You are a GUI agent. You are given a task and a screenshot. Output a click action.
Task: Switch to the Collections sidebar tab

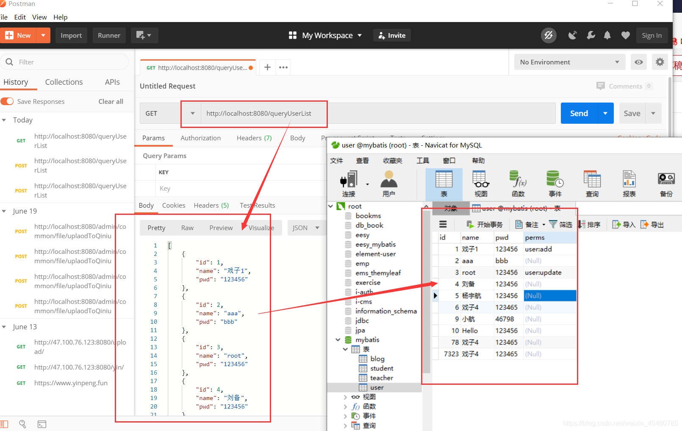tap(64, 82)
